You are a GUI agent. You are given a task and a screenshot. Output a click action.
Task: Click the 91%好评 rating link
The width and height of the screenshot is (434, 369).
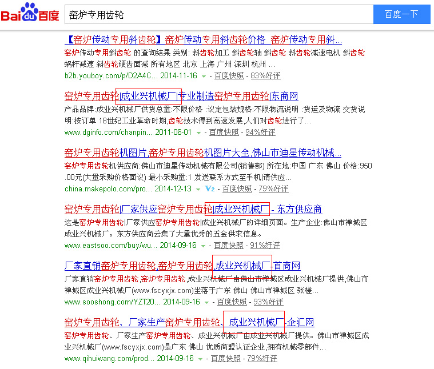tap(265, 246)
